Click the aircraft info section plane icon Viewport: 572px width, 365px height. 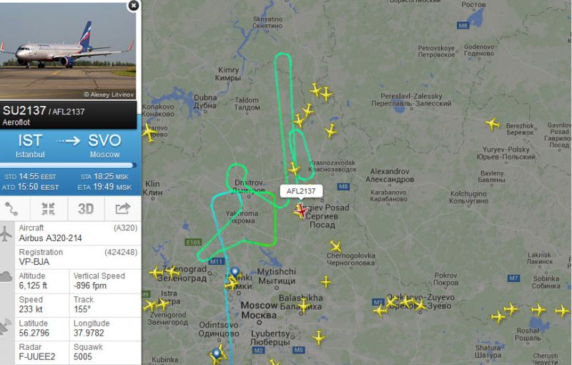(6, 233)
